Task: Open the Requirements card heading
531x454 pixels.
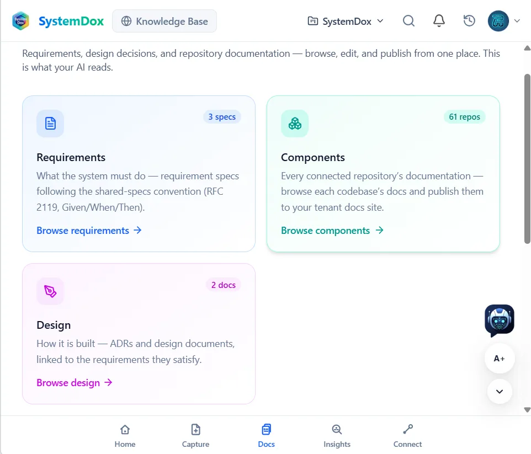Action: tap(71, 157)
